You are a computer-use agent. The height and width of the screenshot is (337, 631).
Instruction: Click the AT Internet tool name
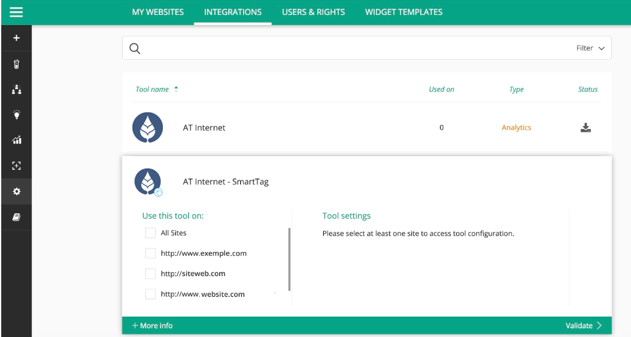[x=204, y=128]
